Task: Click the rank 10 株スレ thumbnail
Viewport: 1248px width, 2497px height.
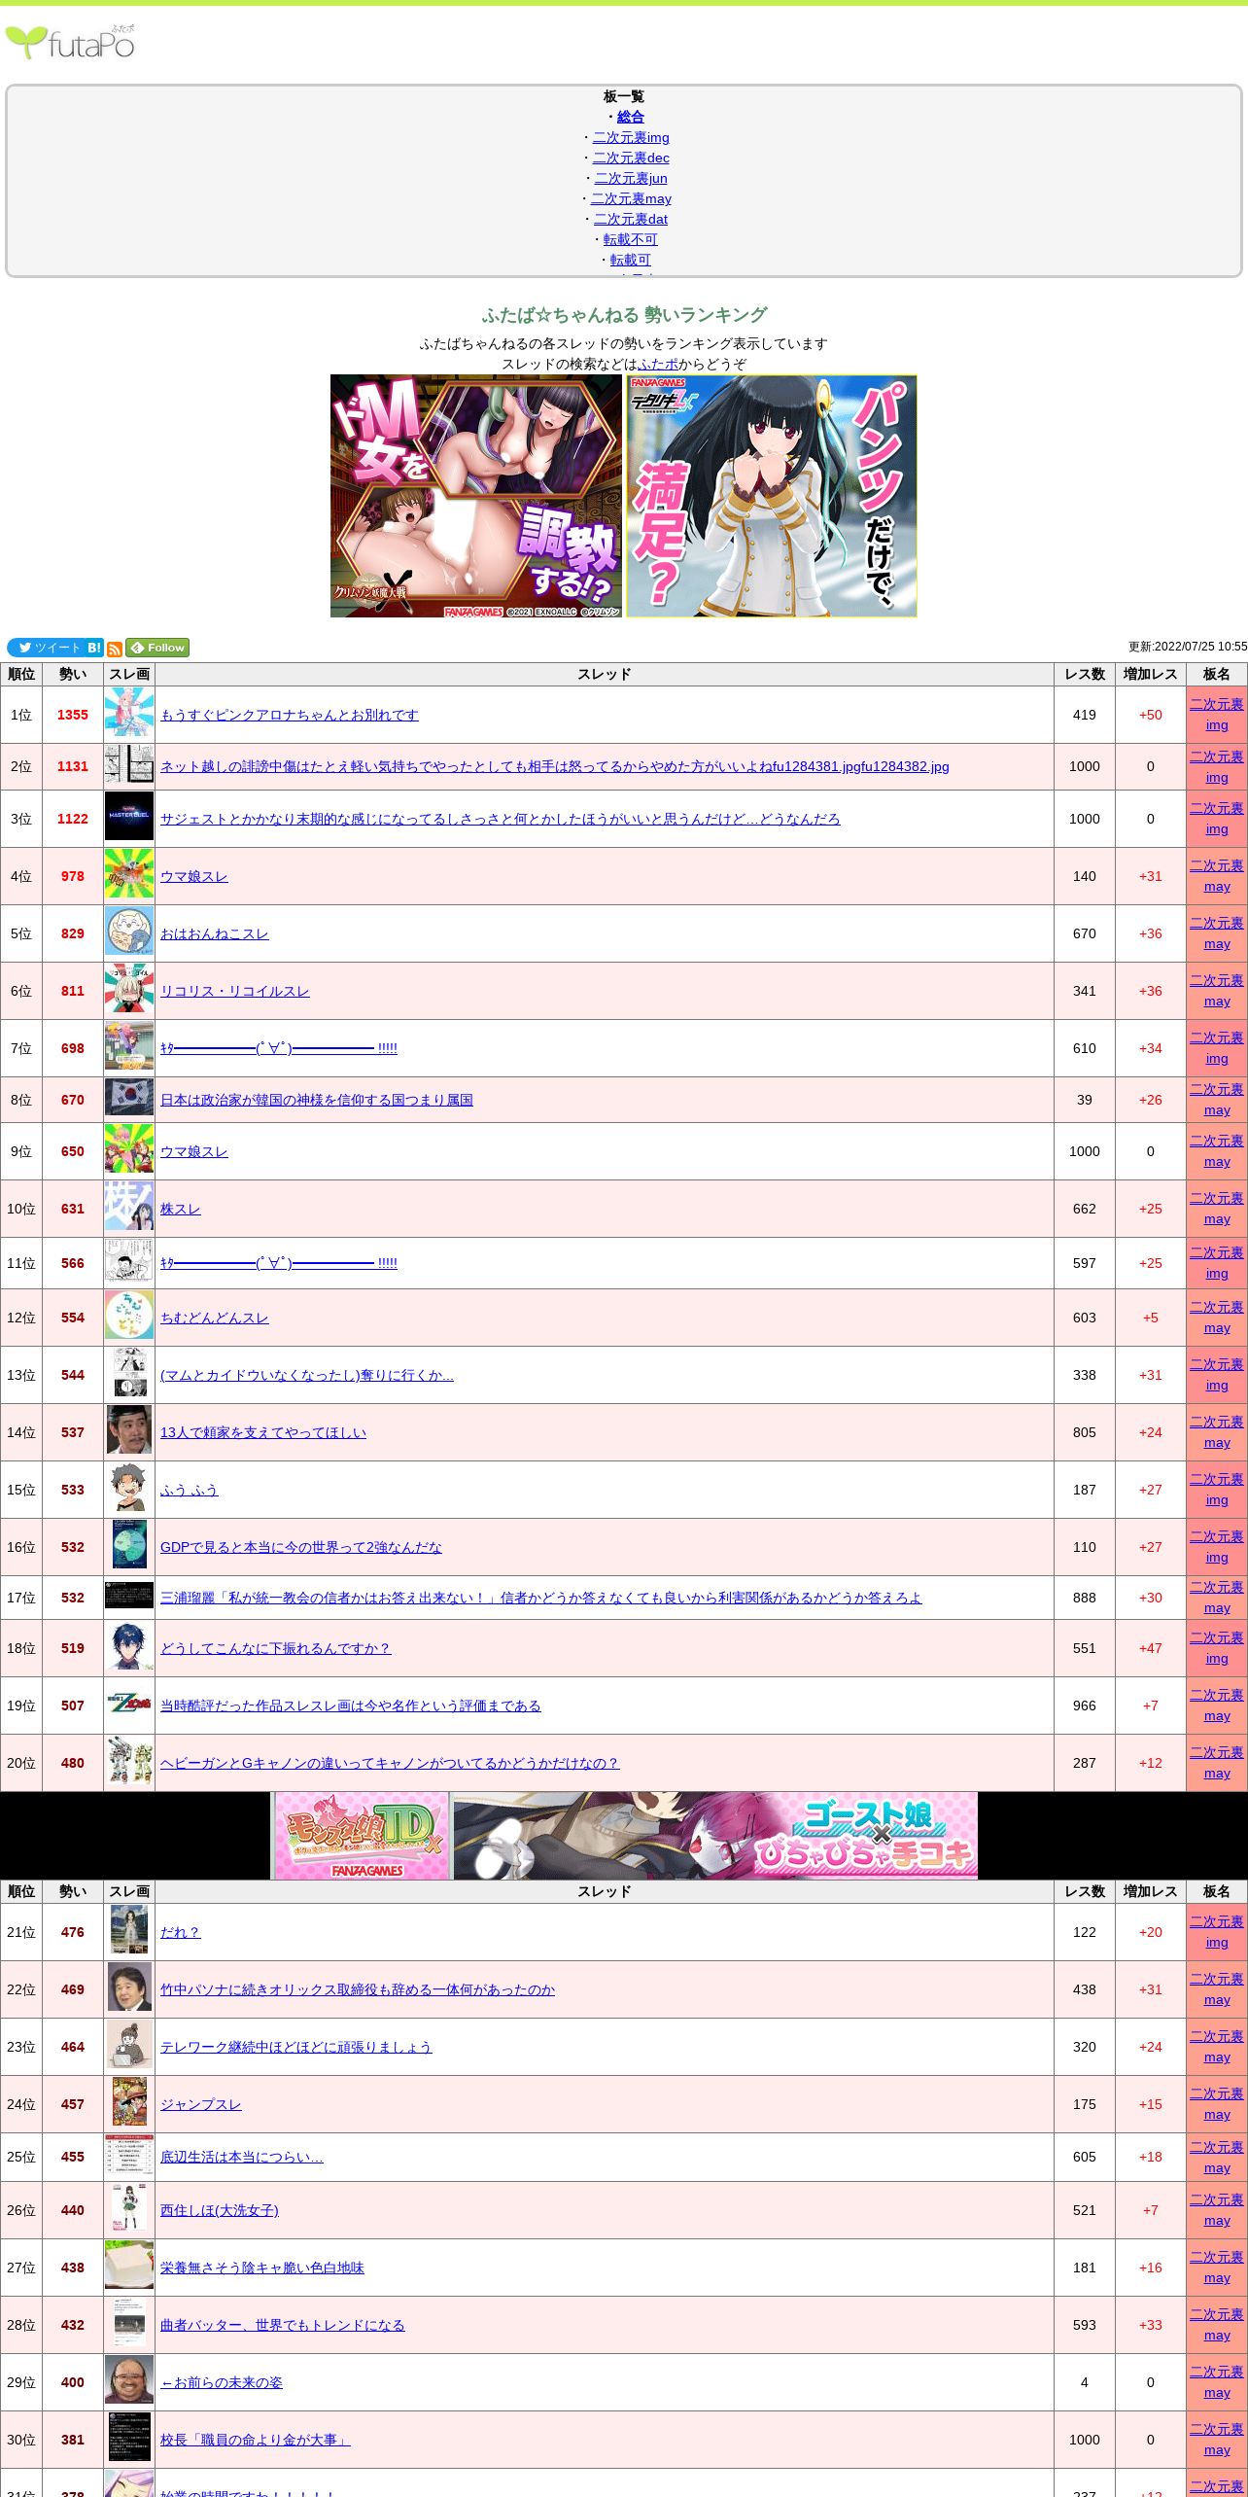Action: coord(129,1206)
